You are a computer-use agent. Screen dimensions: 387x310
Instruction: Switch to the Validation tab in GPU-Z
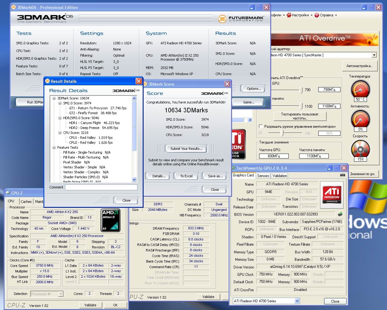pyautogui.click(x=280, y=175)
